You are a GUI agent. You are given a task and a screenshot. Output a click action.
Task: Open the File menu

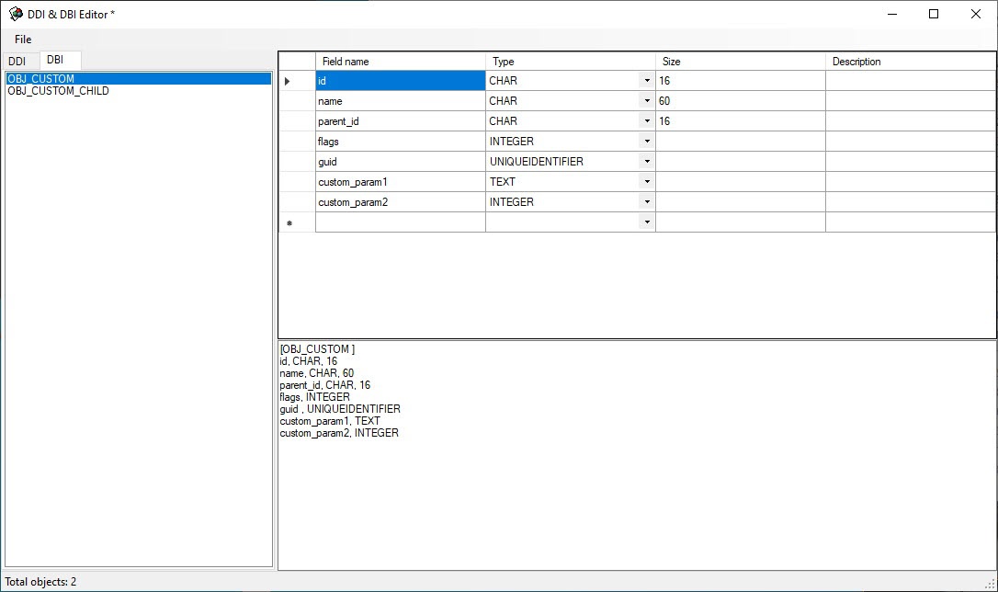[23, 40]
